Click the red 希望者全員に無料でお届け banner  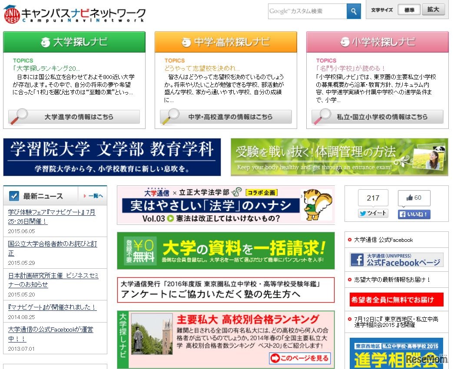(397, 300)
